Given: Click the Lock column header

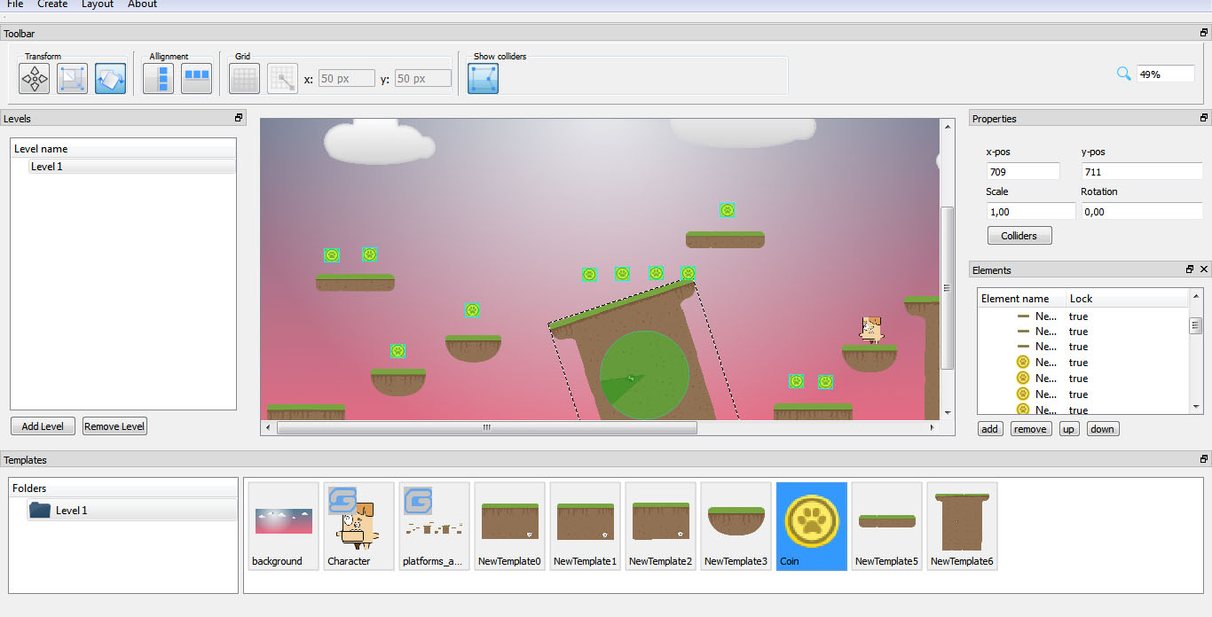Looking at the screenshot, I should click(1127, 299).
